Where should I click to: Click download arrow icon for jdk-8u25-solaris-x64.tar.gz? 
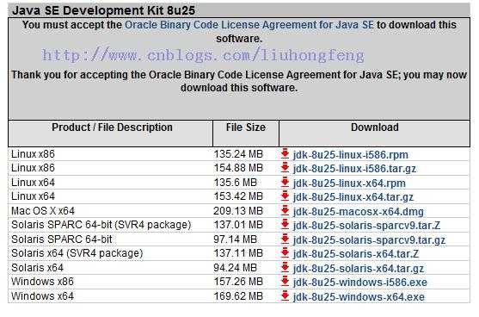tap(285, 268)
